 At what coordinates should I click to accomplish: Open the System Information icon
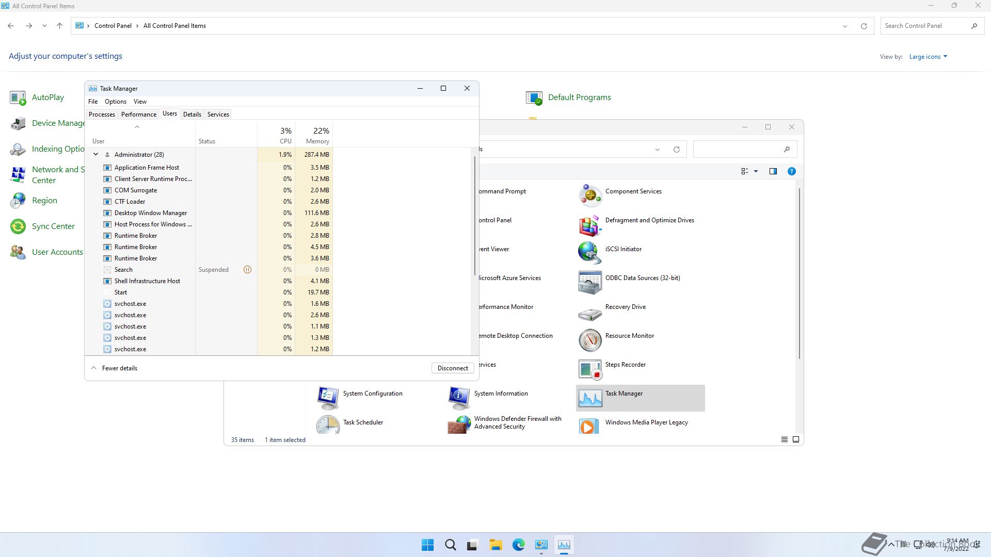(x=459, y=398)
